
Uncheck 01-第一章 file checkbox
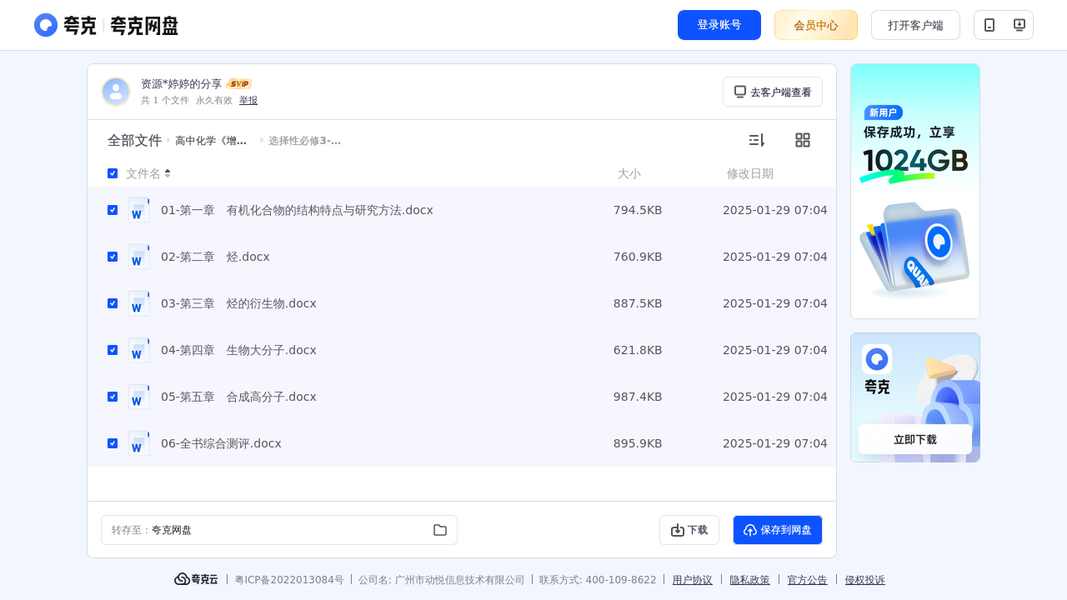coord(113,210)
